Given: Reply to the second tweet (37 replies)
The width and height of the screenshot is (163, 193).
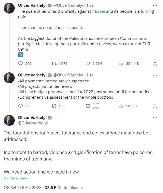Looking at the screenshot, I should pyautogui.click(x=21, y=106).
